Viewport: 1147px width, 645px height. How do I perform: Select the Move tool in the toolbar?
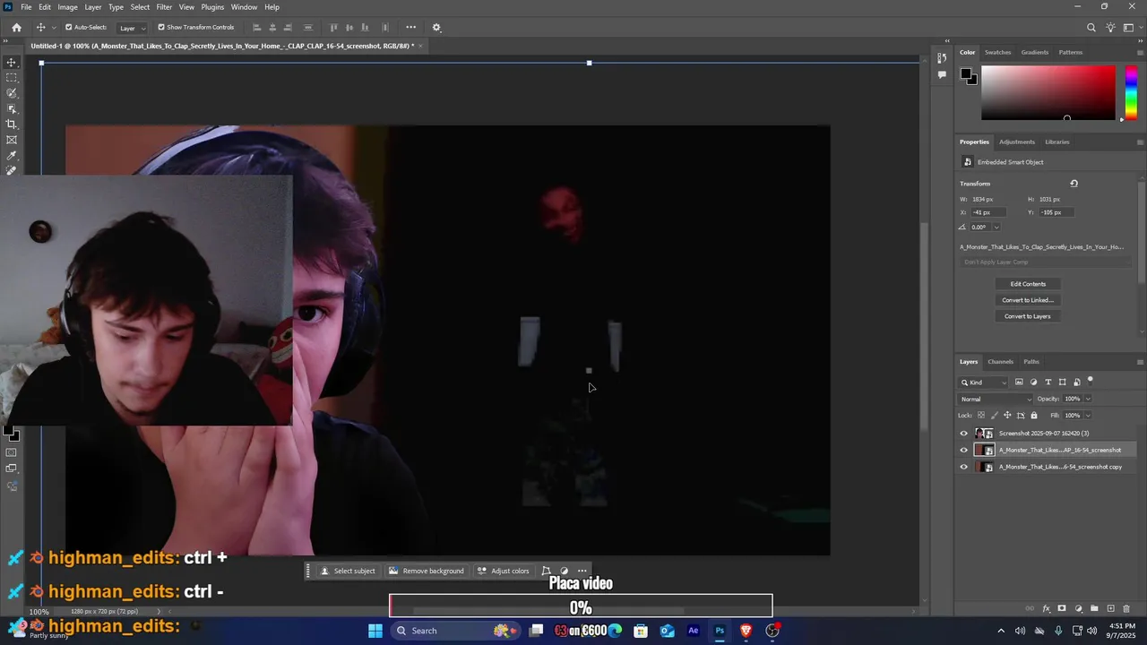(x=12, y=62)
